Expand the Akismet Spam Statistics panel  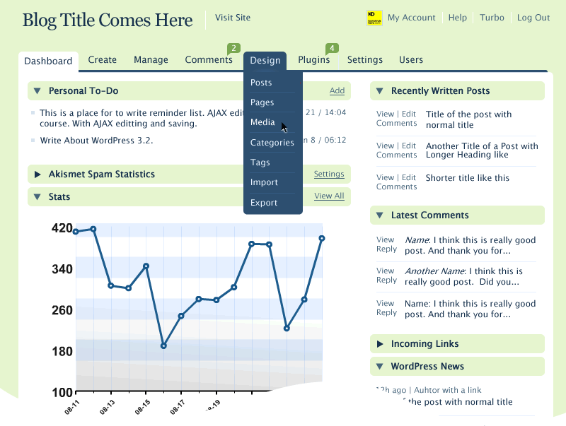(x=37, y=174)
